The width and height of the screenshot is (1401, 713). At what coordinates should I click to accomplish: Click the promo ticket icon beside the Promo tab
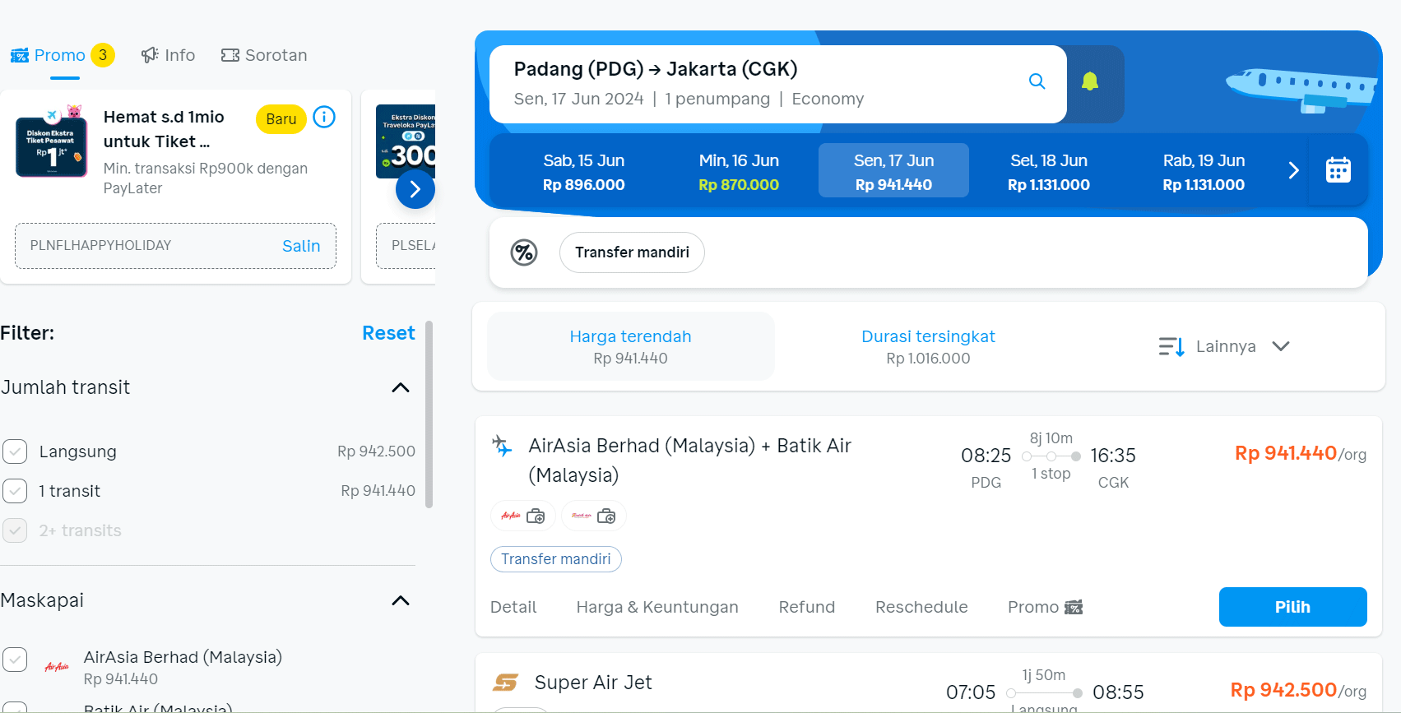(20, 56)
